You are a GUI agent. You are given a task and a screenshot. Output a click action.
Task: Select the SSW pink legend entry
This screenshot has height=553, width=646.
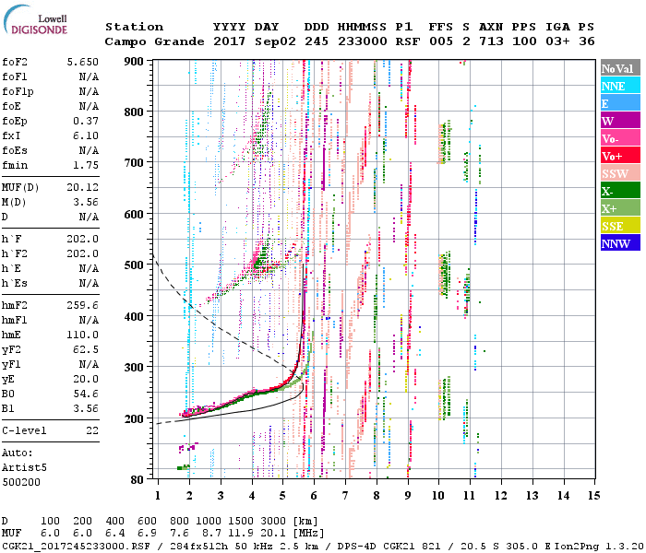click(x=618, y=174)
